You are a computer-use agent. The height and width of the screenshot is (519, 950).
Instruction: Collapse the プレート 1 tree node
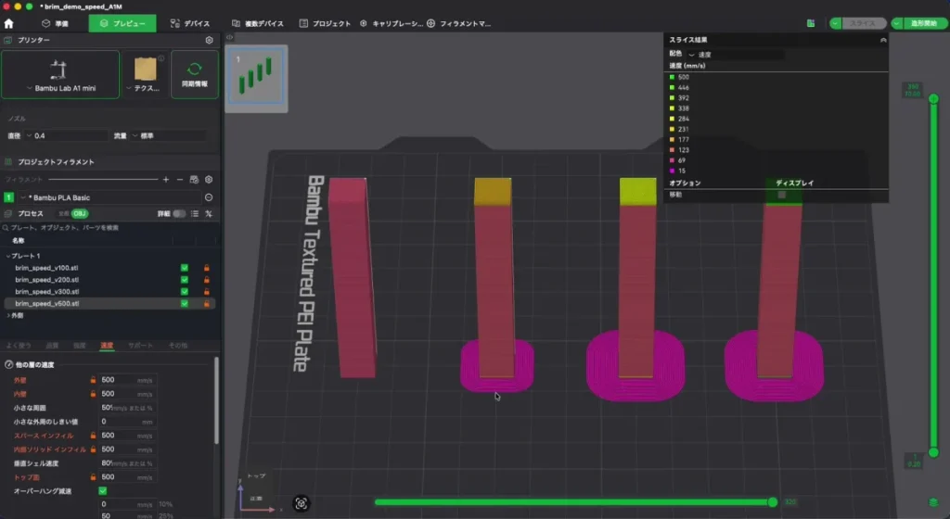click(x=7, y=256)
